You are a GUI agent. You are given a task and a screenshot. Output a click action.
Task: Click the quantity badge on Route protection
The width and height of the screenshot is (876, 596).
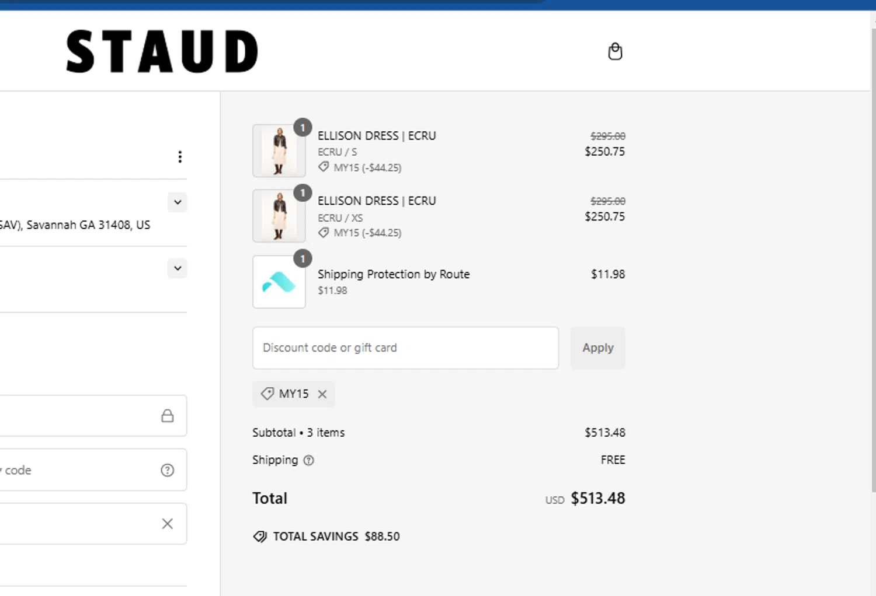tap(303, 259)
